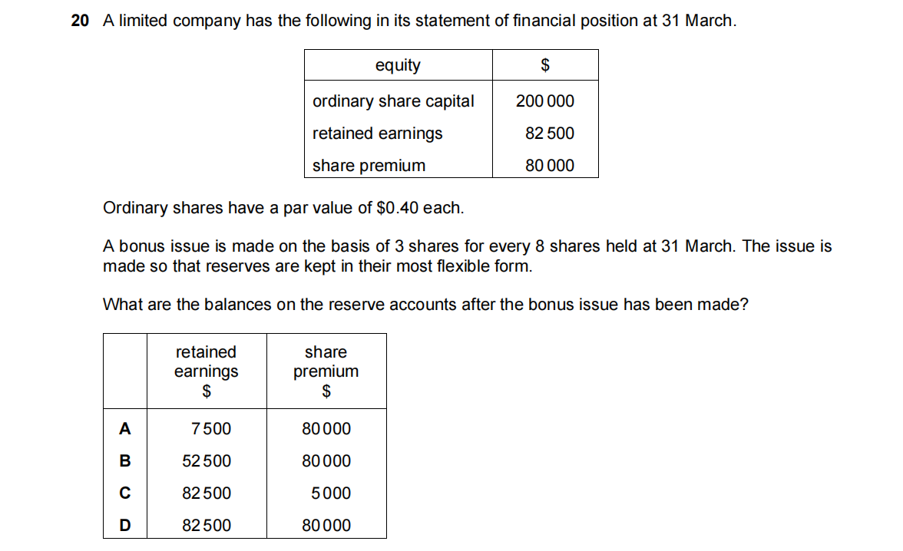The width and height of the screenshot is (903, 551).
Task: Click the 'ordinary share capital' row label
Action: coord(393,101)
